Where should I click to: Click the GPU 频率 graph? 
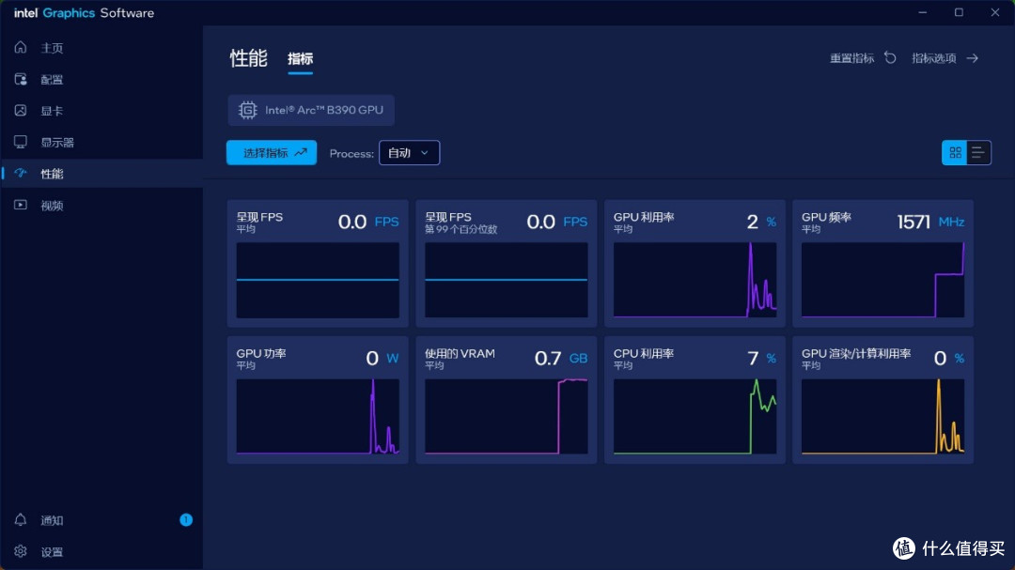tap(882, 280)
